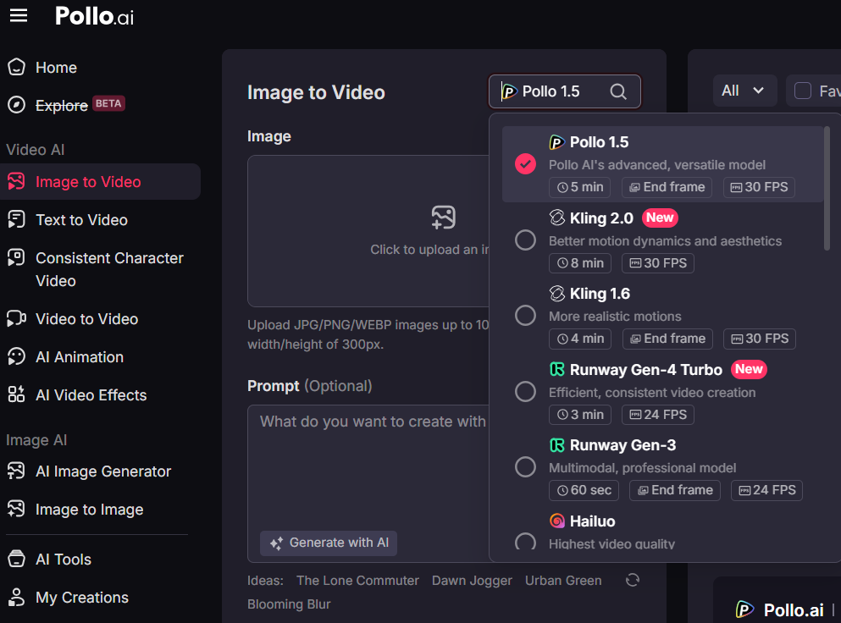
Task: Click the Text to Video sidebar icon
Action: tap(17, 219)
